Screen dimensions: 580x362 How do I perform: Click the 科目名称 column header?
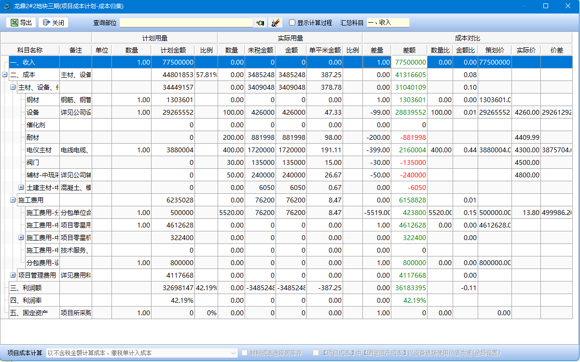(x=30, y=50)
